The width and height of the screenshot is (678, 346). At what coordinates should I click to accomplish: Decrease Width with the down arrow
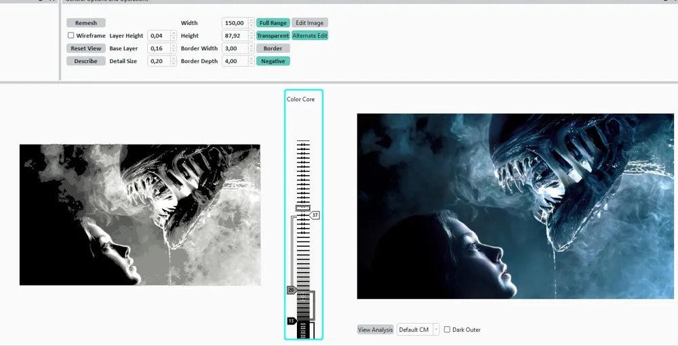[x=252, y=26]
